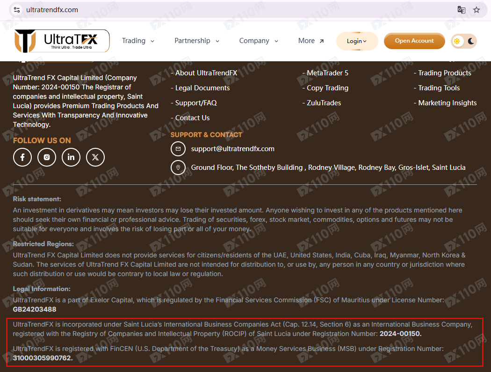The image size is (491, 372).
Task: Toggle the light/dark theme switch
Action: (464, 41)
